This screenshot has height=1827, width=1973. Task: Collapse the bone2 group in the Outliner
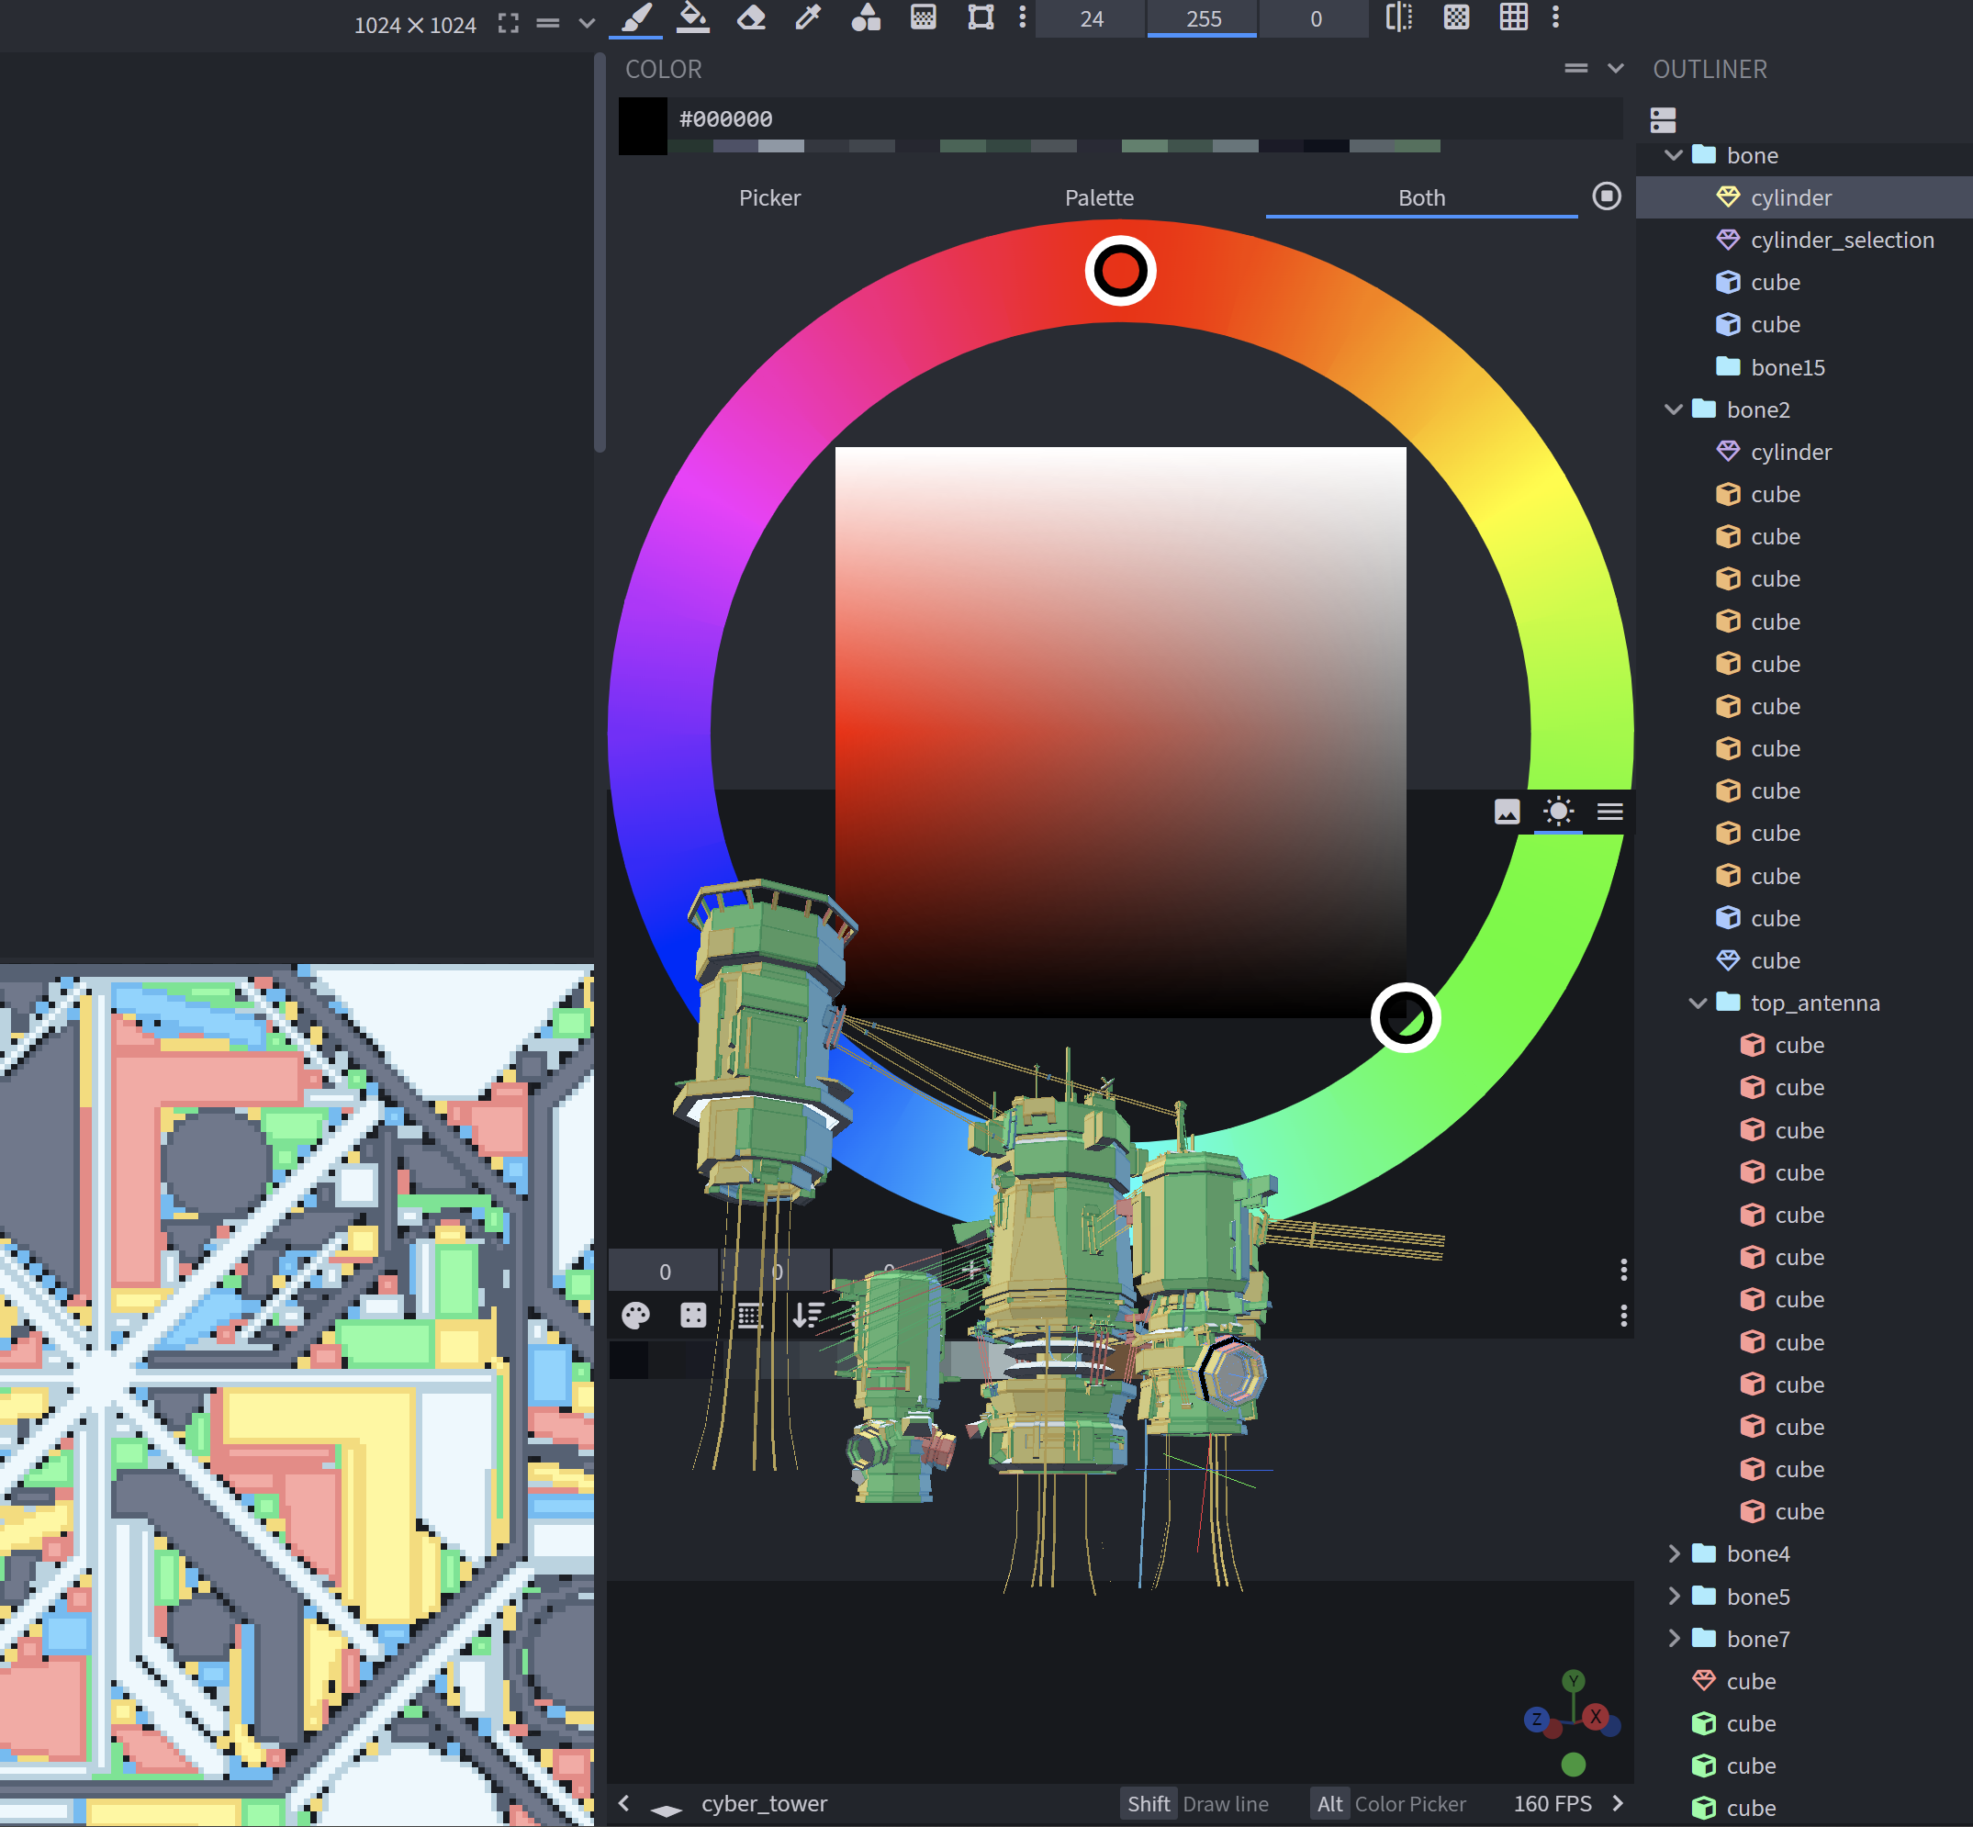click(1673, 409)
